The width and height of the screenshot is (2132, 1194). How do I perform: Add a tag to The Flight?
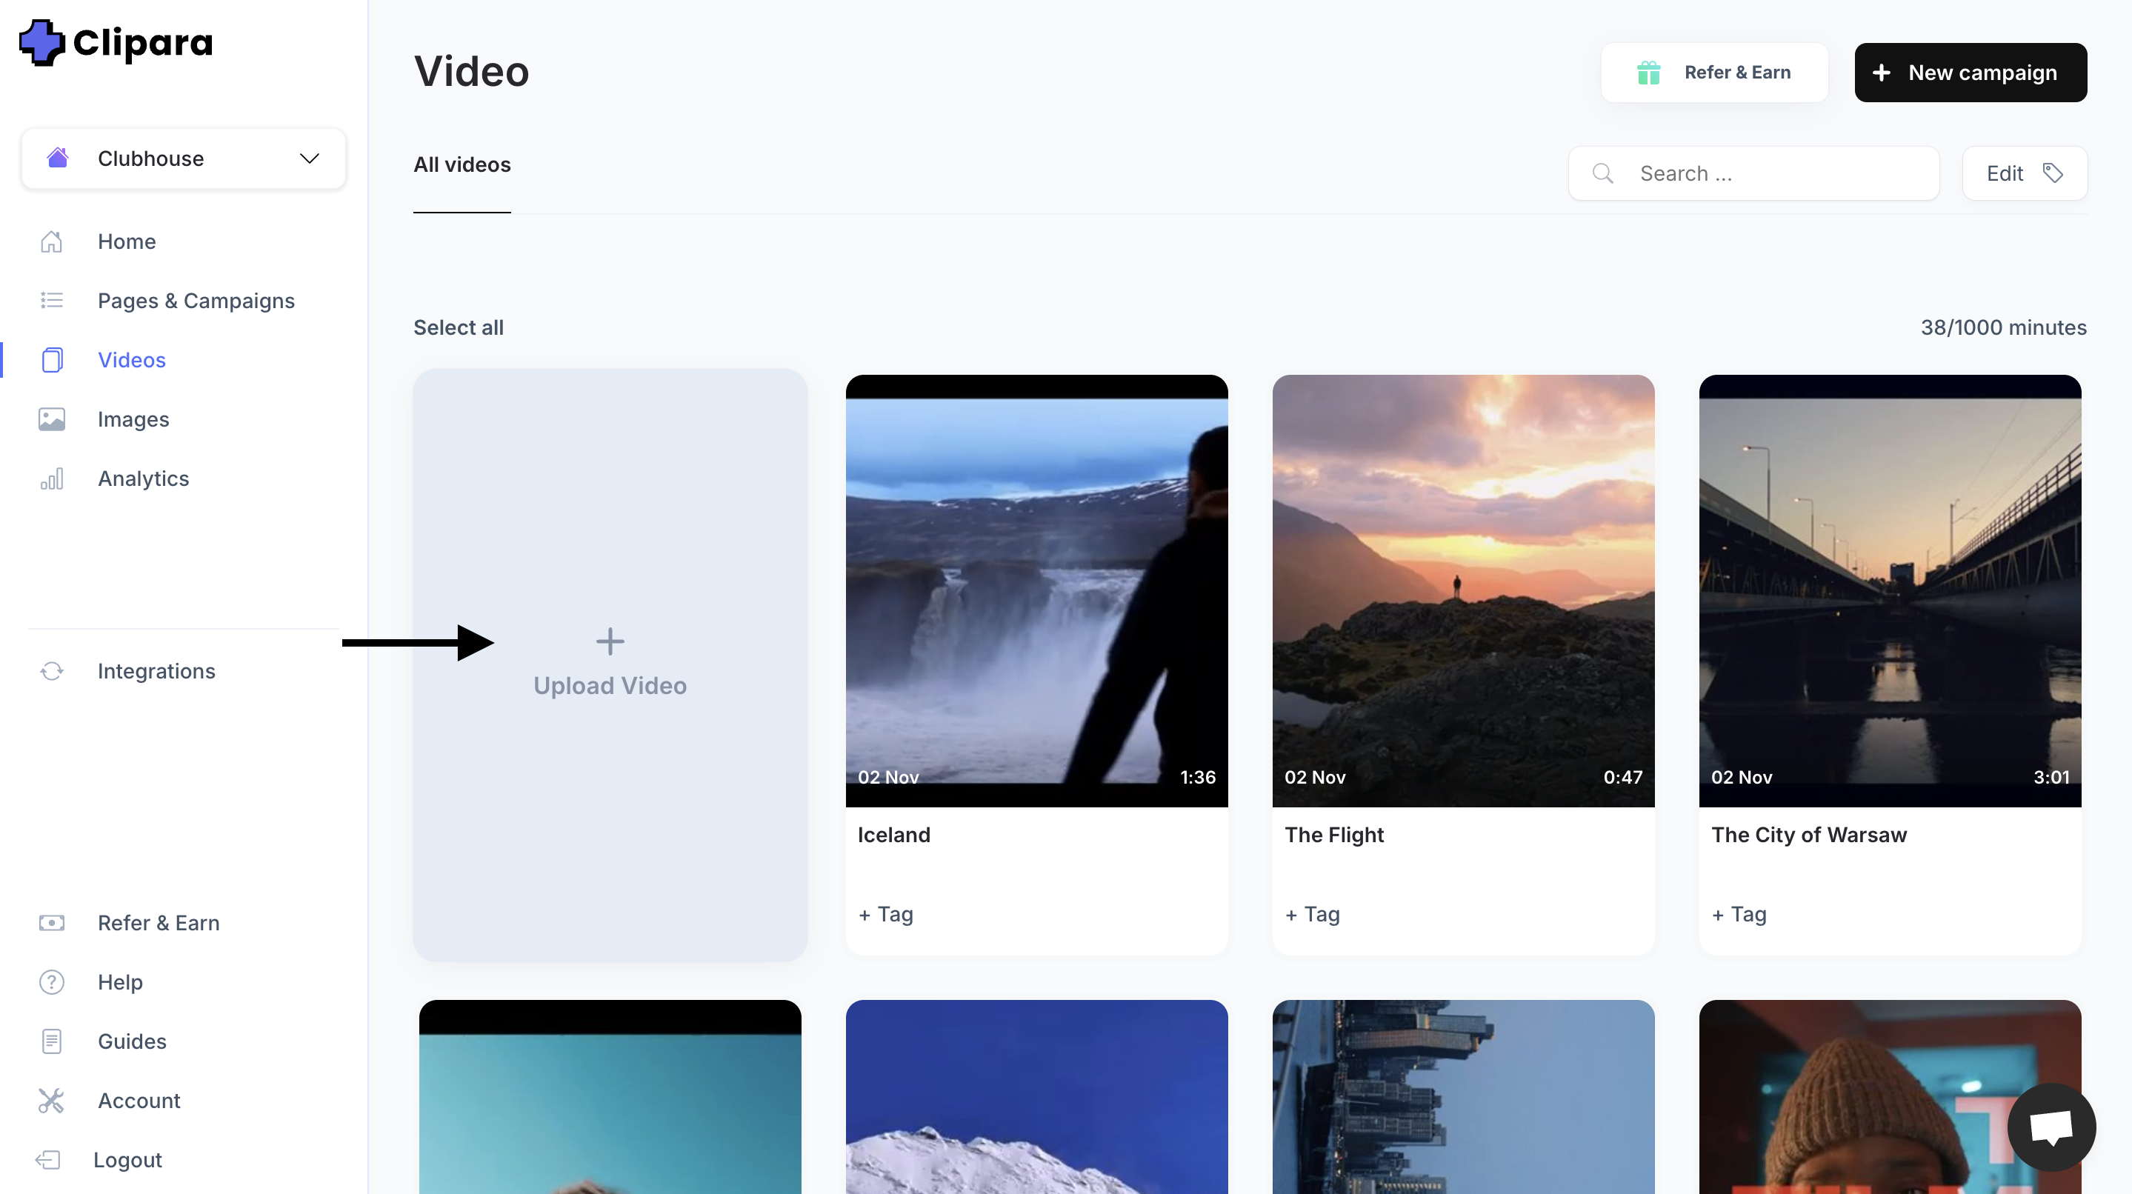(1313, 914)
